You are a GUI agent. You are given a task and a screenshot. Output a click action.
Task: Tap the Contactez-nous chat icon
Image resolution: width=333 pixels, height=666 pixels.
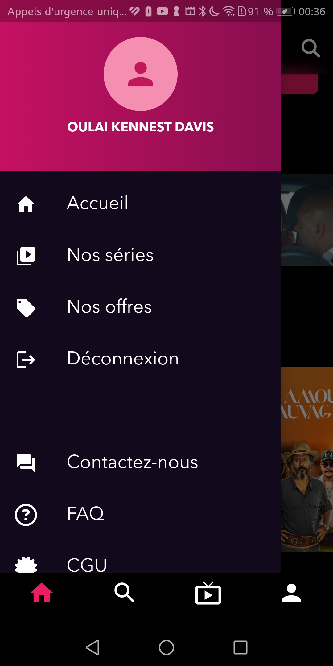click(26, 462)
